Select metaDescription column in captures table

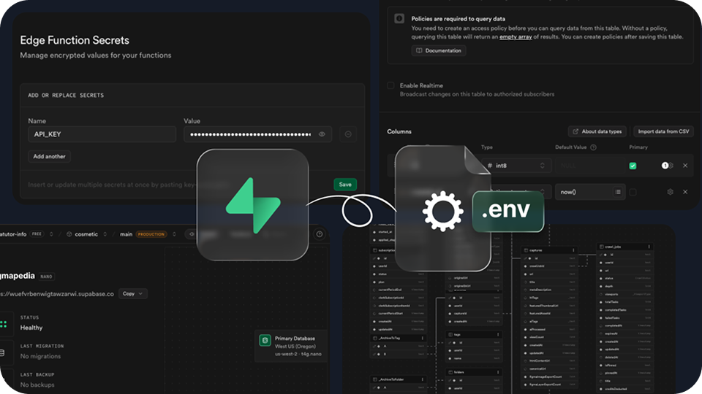pos(550,290)
